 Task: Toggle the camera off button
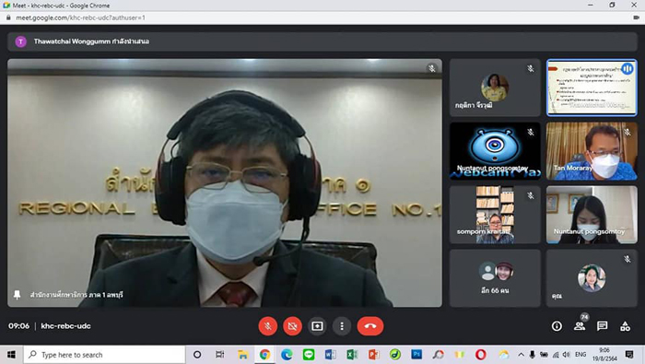pyautogui.click(x=292, y=326)
